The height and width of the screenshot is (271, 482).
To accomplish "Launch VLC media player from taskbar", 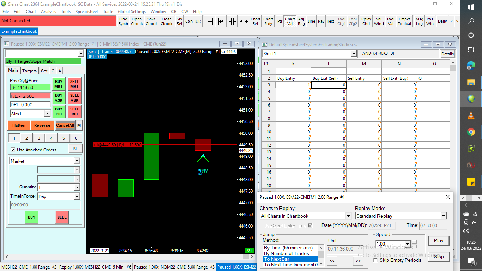I will pos(471,115).
